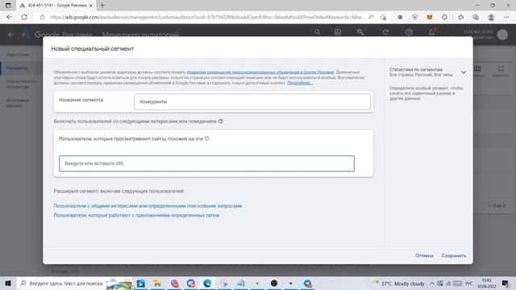Open the MetaMask fox extension

tap(430, 17)
